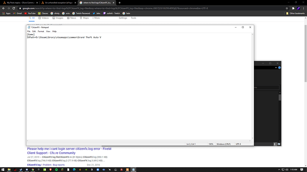Viewport: 307px width, 172px height.
Task: Switch to the My Posts topics tab
Action: tap(18, 2)
